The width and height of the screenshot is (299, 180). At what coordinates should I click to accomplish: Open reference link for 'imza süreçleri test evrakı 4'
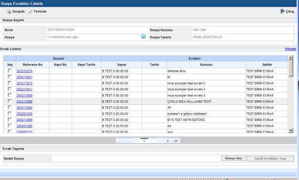[24, 89]
